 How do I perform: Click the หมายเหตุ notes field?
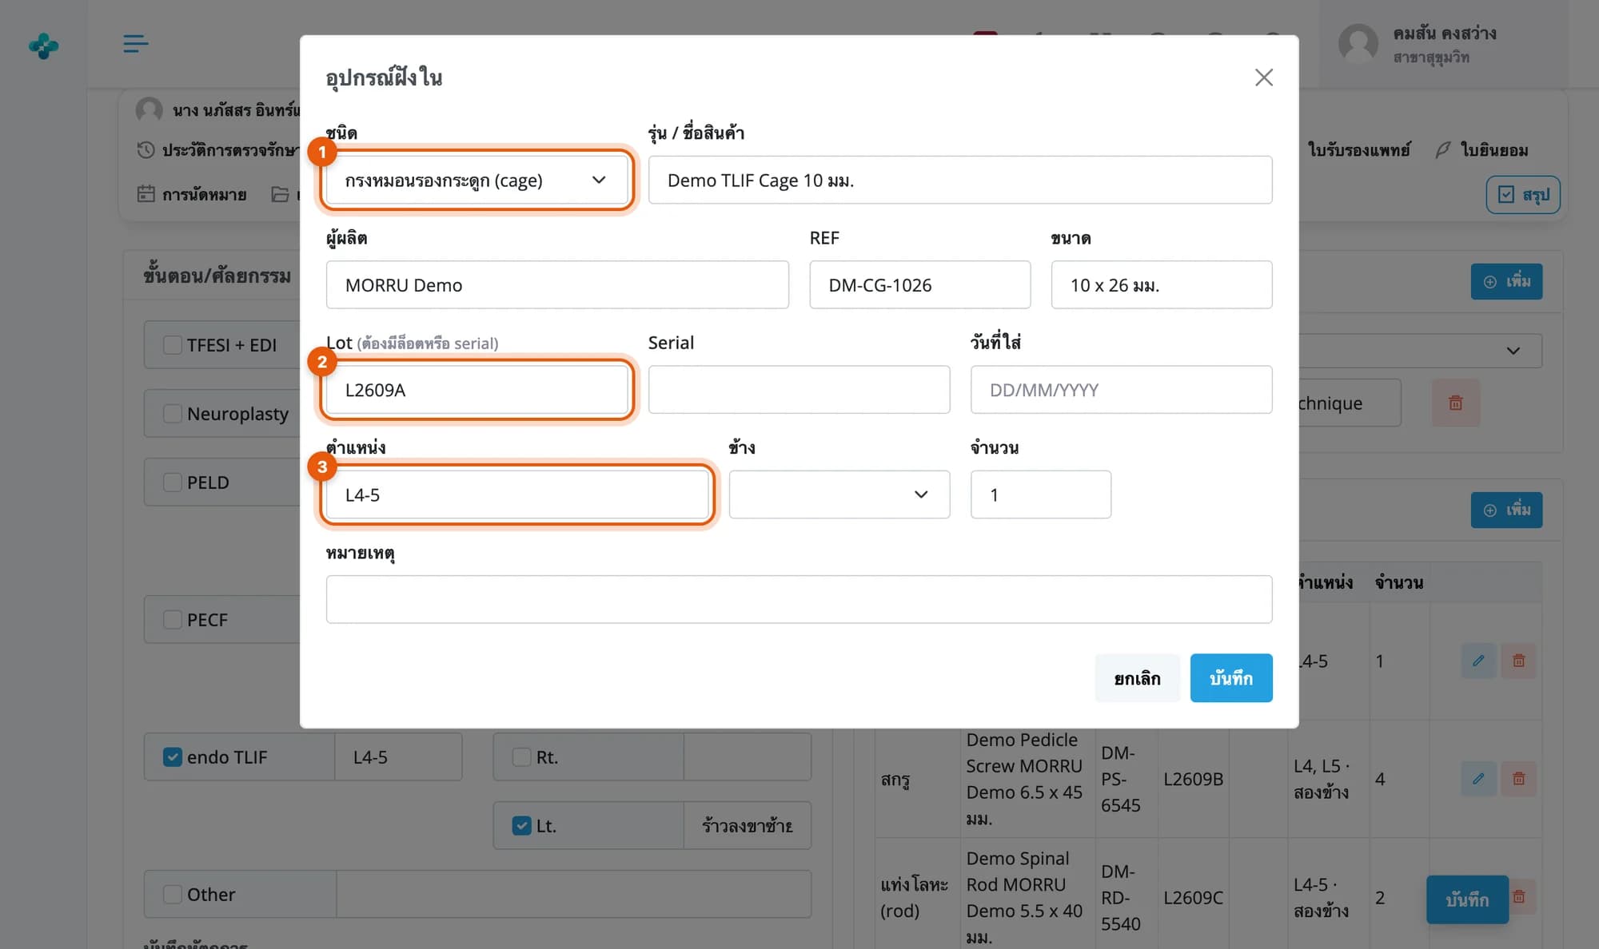799,599
